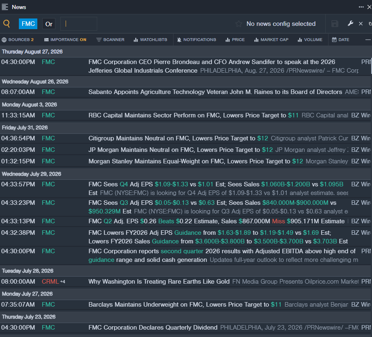
Task: Open the Sabanto Appoints John M. Raines headline
Action: (215, 92)
